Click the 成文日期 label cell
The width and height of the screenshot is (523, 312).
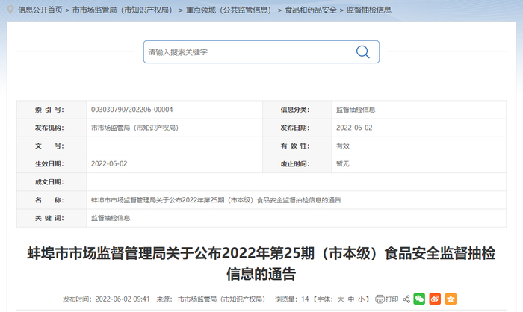click(x=52, y=182)
